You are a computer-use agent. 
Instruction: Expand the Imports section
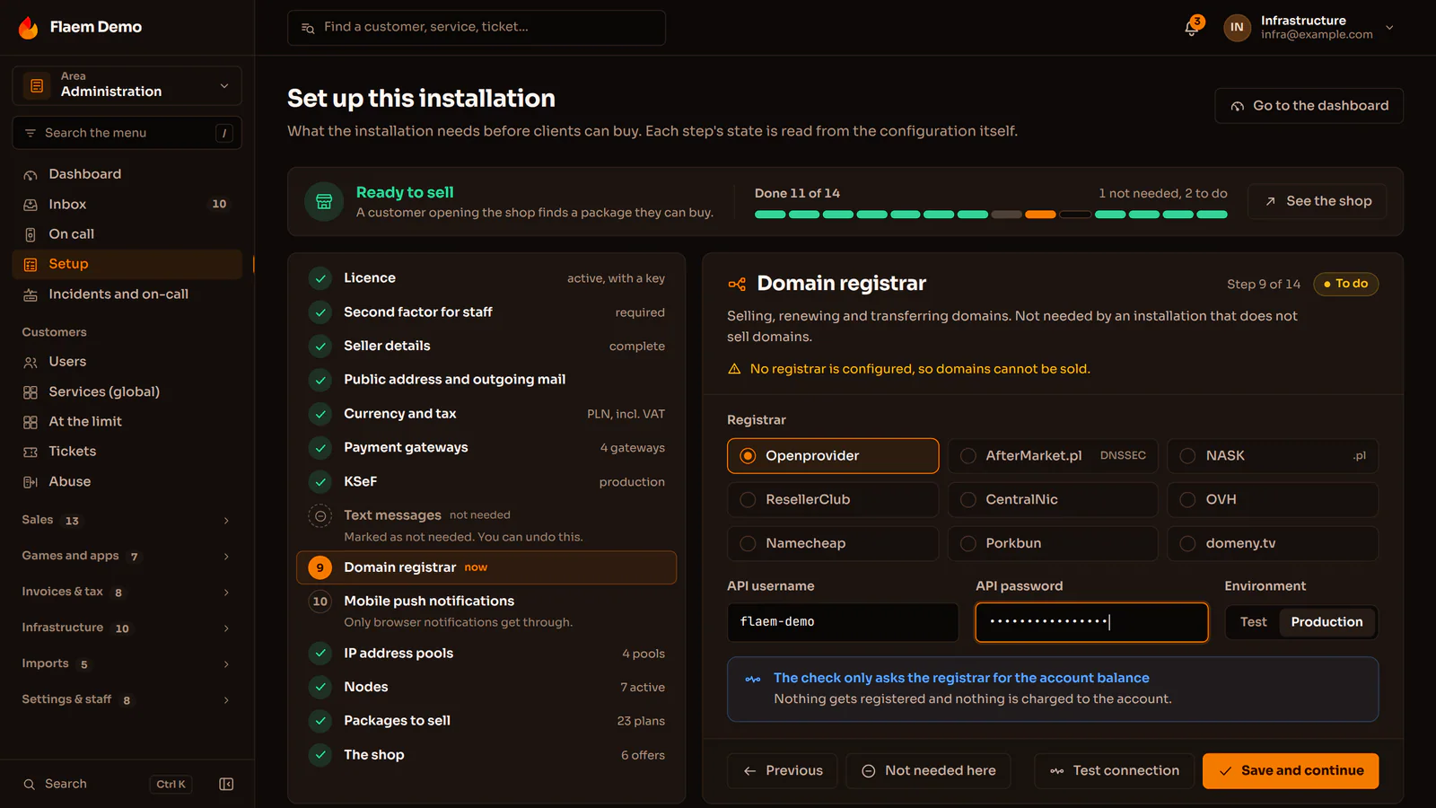click(x=127, y=664)
